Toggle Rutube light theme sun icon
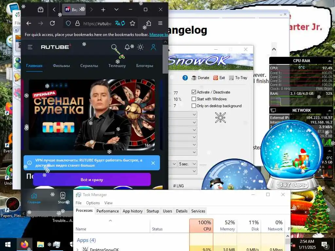 [140, 47]
